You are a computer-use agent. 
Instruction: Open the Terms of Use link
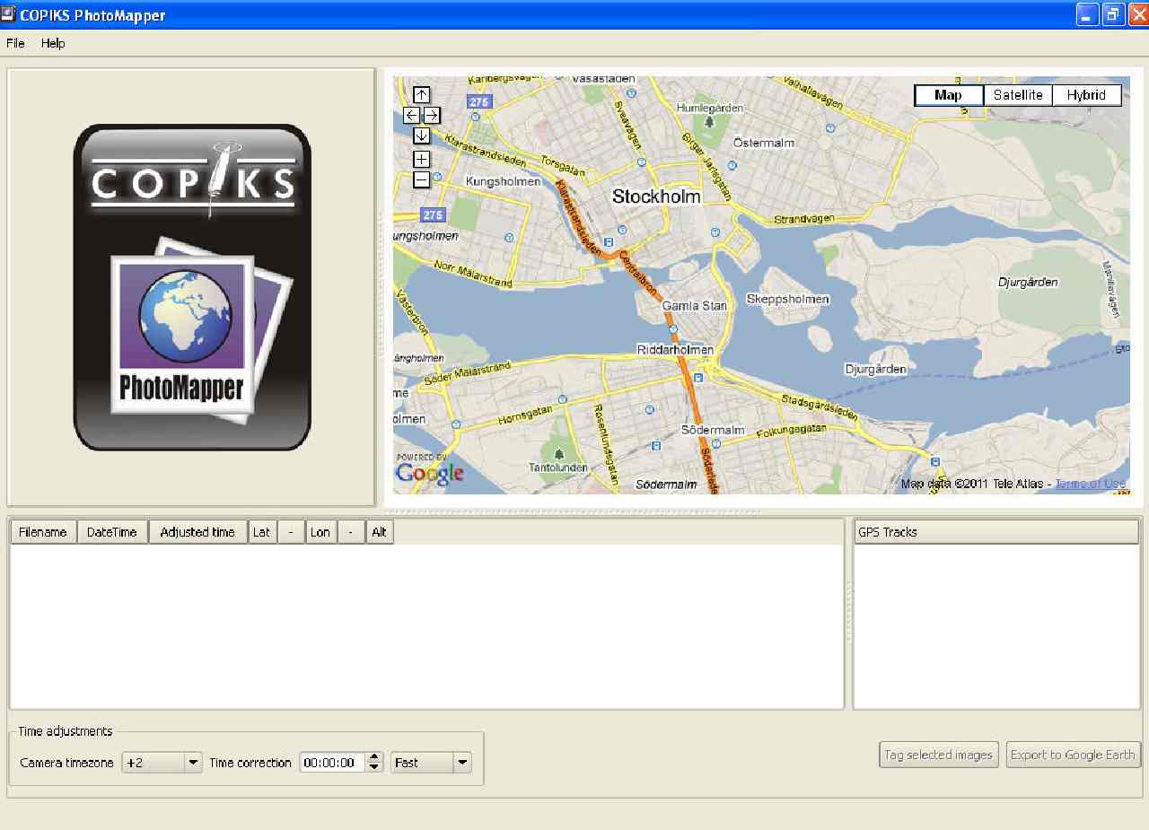point(1091,484)
